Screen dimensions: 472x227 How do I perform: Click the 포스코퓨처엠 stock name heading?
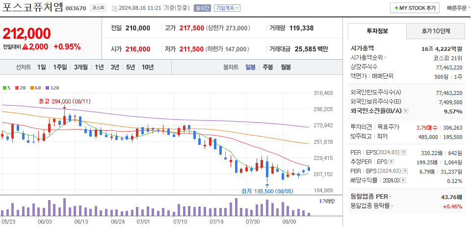pyautogui.click(x=32, y=7)
